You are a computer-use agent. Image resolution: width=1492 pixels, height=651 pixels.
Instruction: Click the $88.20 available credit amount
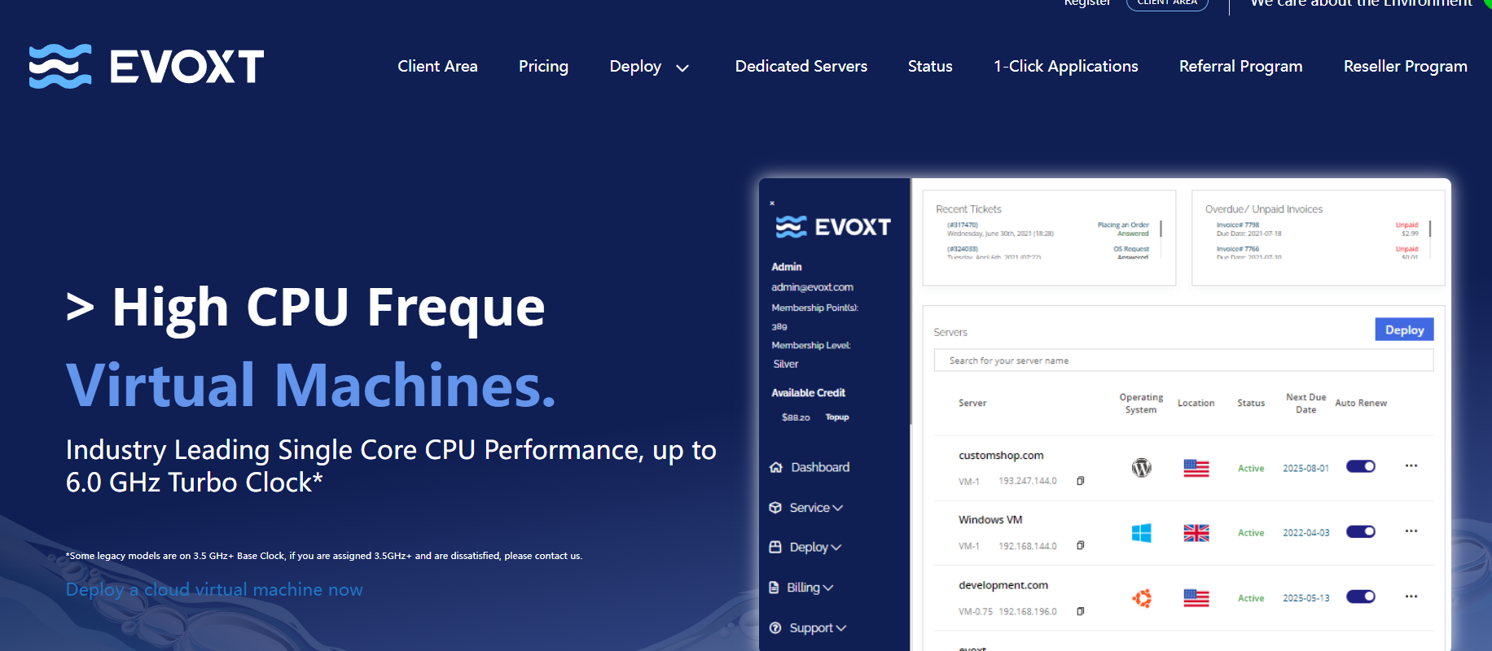coord(796,417)
